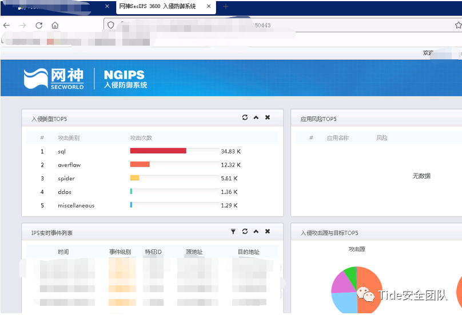Select the sql attack row
Viewport: 462px width, 315px height.
tap(152, 151)
